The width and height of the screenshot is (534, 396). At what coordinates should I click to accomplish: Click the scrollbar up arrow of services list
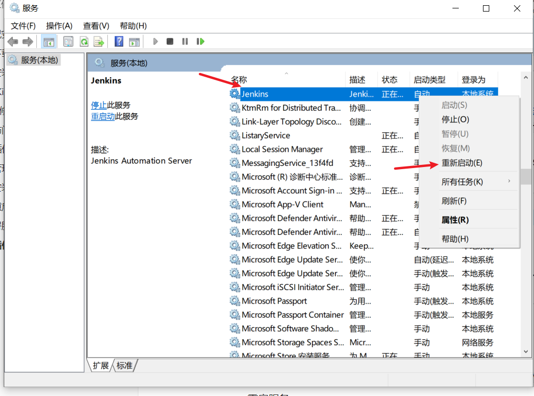[x=526, y=78]
